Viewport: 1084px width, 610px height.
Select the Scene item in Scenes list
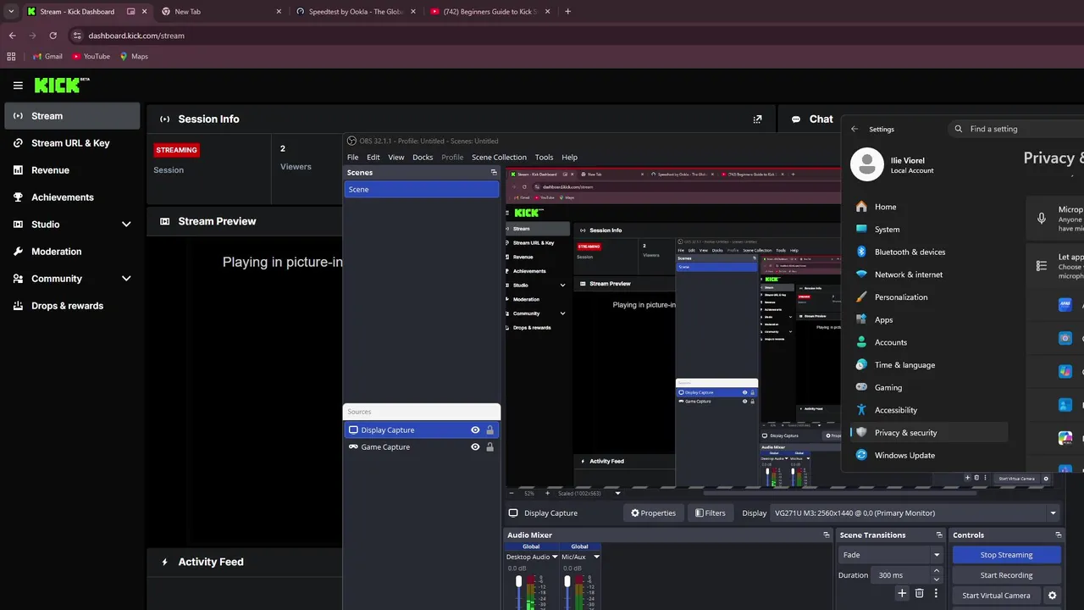click(422, 189)
